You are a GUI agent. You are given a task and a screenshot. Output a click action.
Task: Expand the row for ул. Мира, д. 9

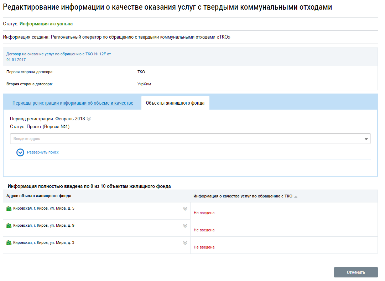185,226
